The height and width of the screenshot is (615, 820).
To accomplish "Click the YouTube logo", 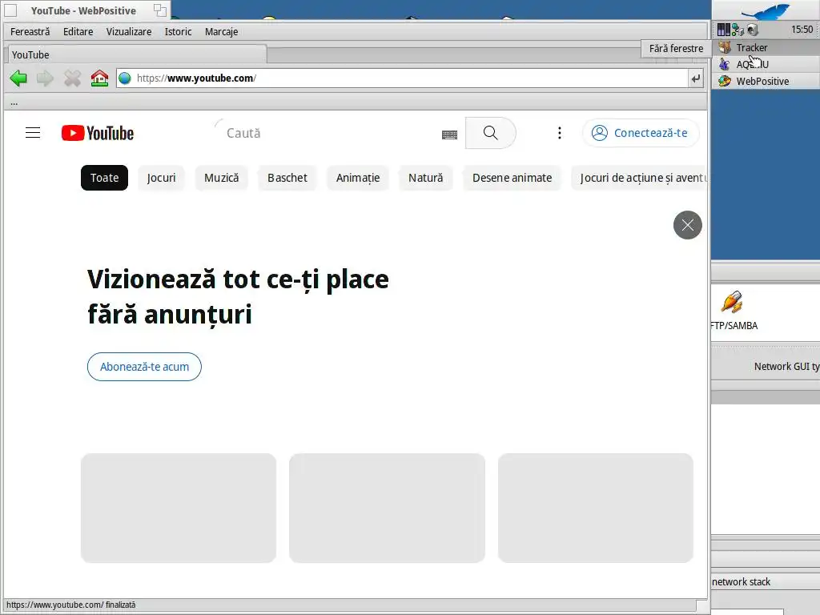I will click(97, 133).
